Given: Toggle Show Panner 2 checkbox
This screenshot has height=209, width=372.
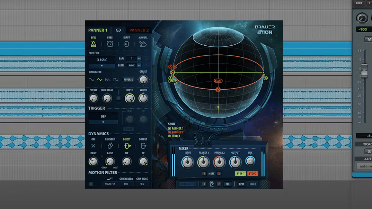Looking at the screenshot, I should (169, 132).
